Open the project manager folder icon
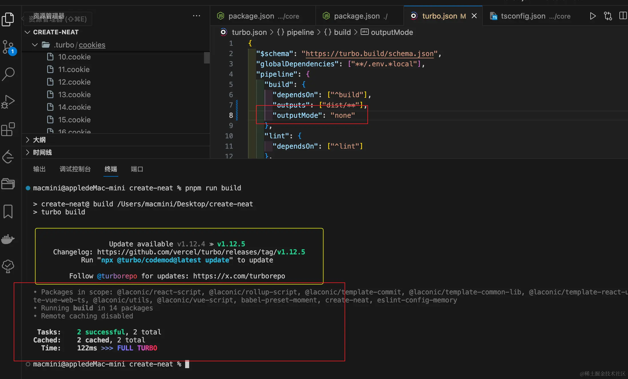 8,184
